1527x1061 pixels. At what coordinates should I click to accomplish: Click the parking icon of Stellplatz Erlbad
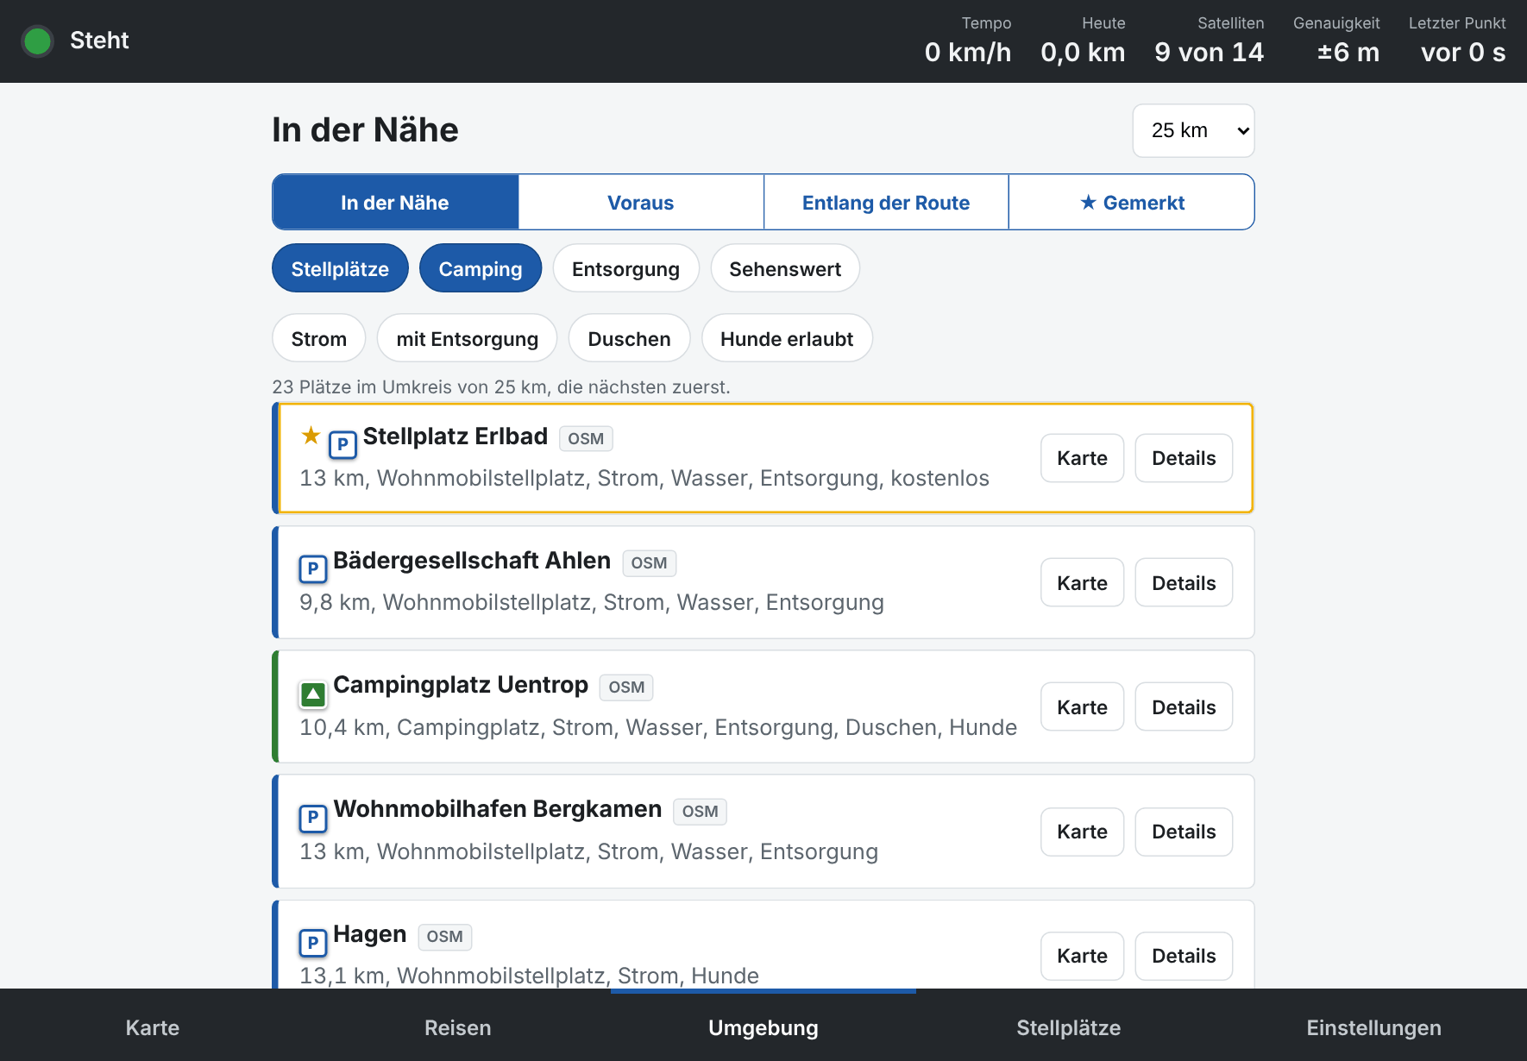coord(342,444)
